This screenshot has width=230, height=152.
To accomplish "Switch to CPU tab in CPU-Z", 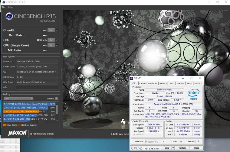I will pos(134,83).
